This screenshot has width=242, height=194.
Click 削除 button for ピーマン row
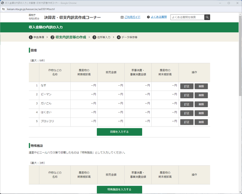click(x=201, y=95)
